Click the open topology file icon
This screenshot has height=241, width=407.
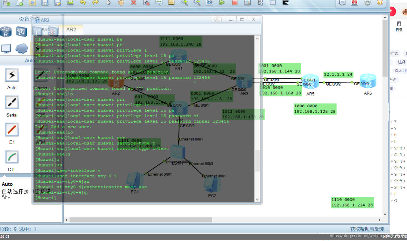pos(32,3)
